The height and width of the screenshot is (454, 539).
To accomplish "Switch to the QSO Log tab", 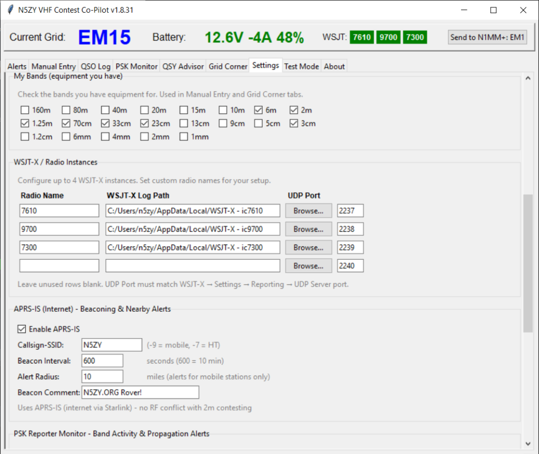I will (95, 66).
